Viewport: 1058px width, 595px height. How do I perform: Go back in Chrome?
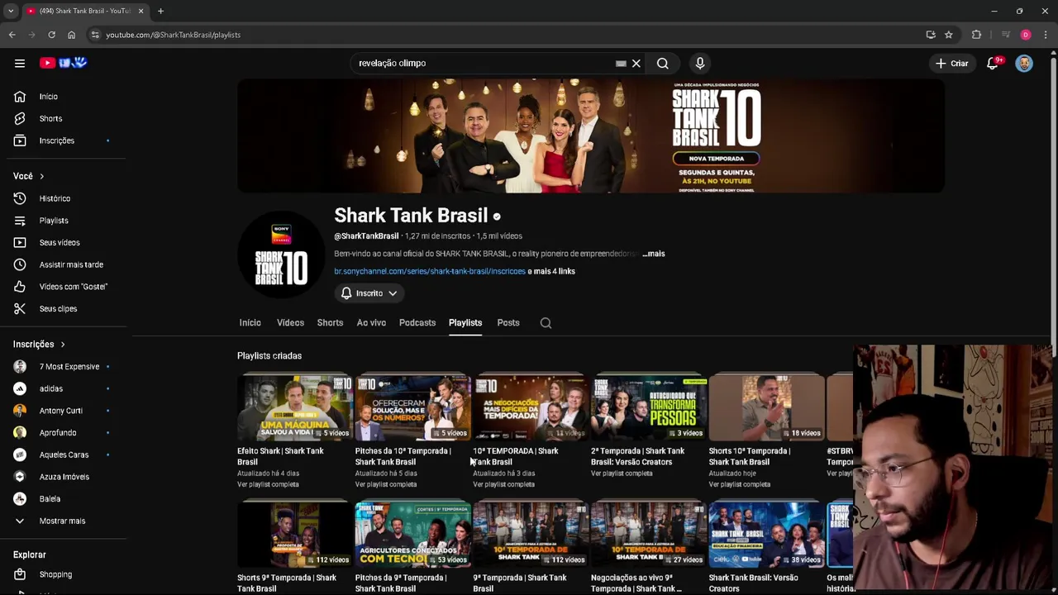pyautogui.click(x=12, y=35)
